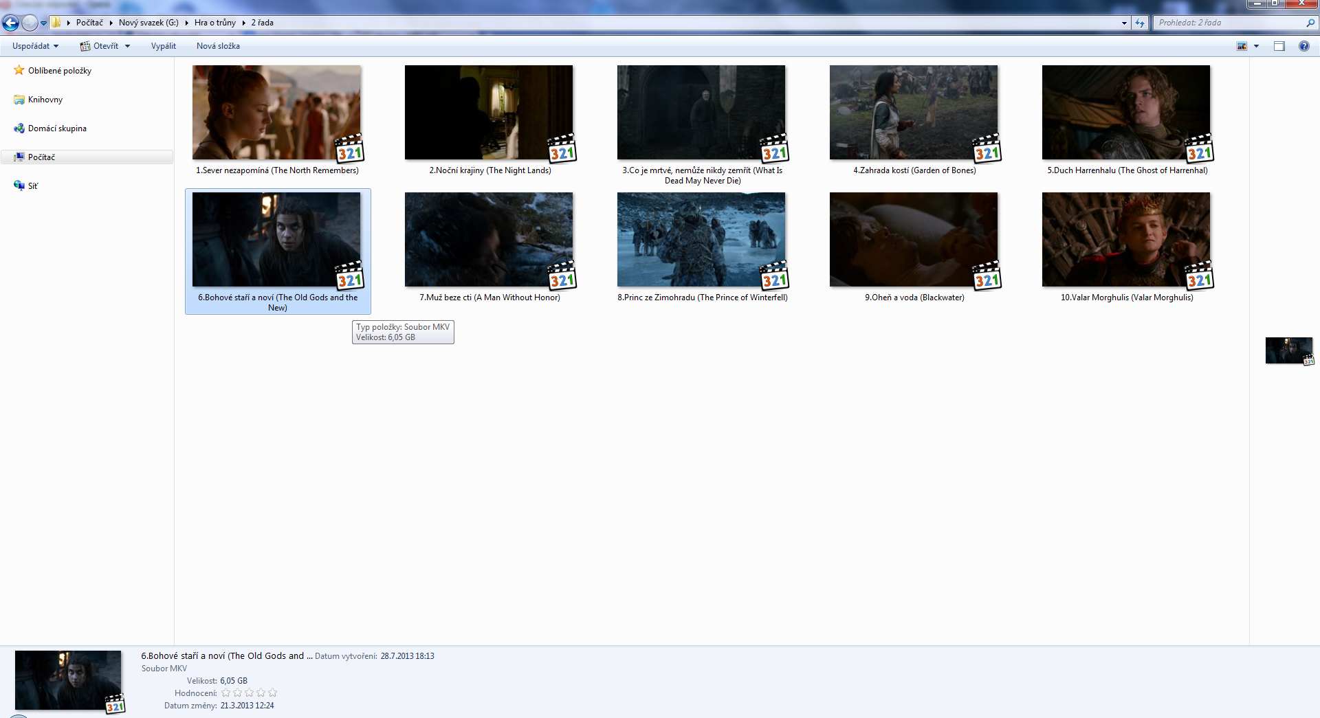Click the Help question mark icon
Viewport: 1320px width, 718px height.
(x=1303, y=46)
